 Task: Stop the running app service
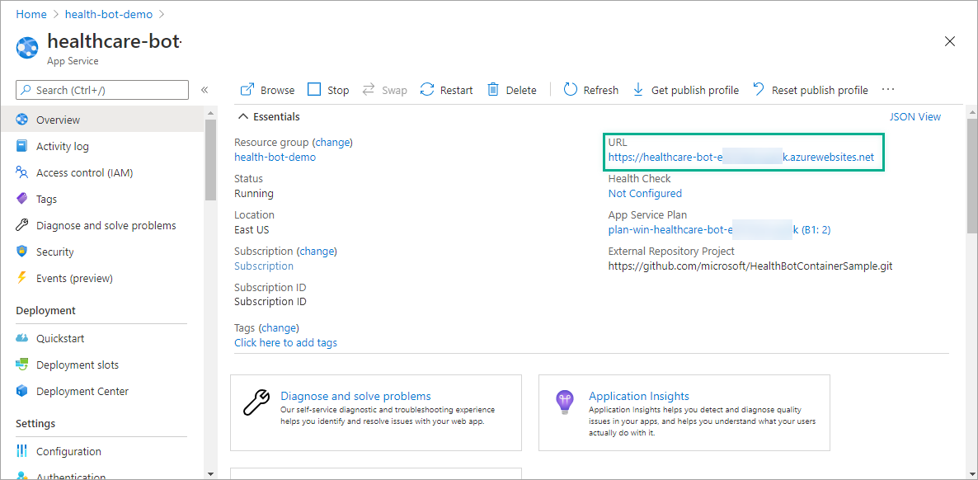[327, 89]
